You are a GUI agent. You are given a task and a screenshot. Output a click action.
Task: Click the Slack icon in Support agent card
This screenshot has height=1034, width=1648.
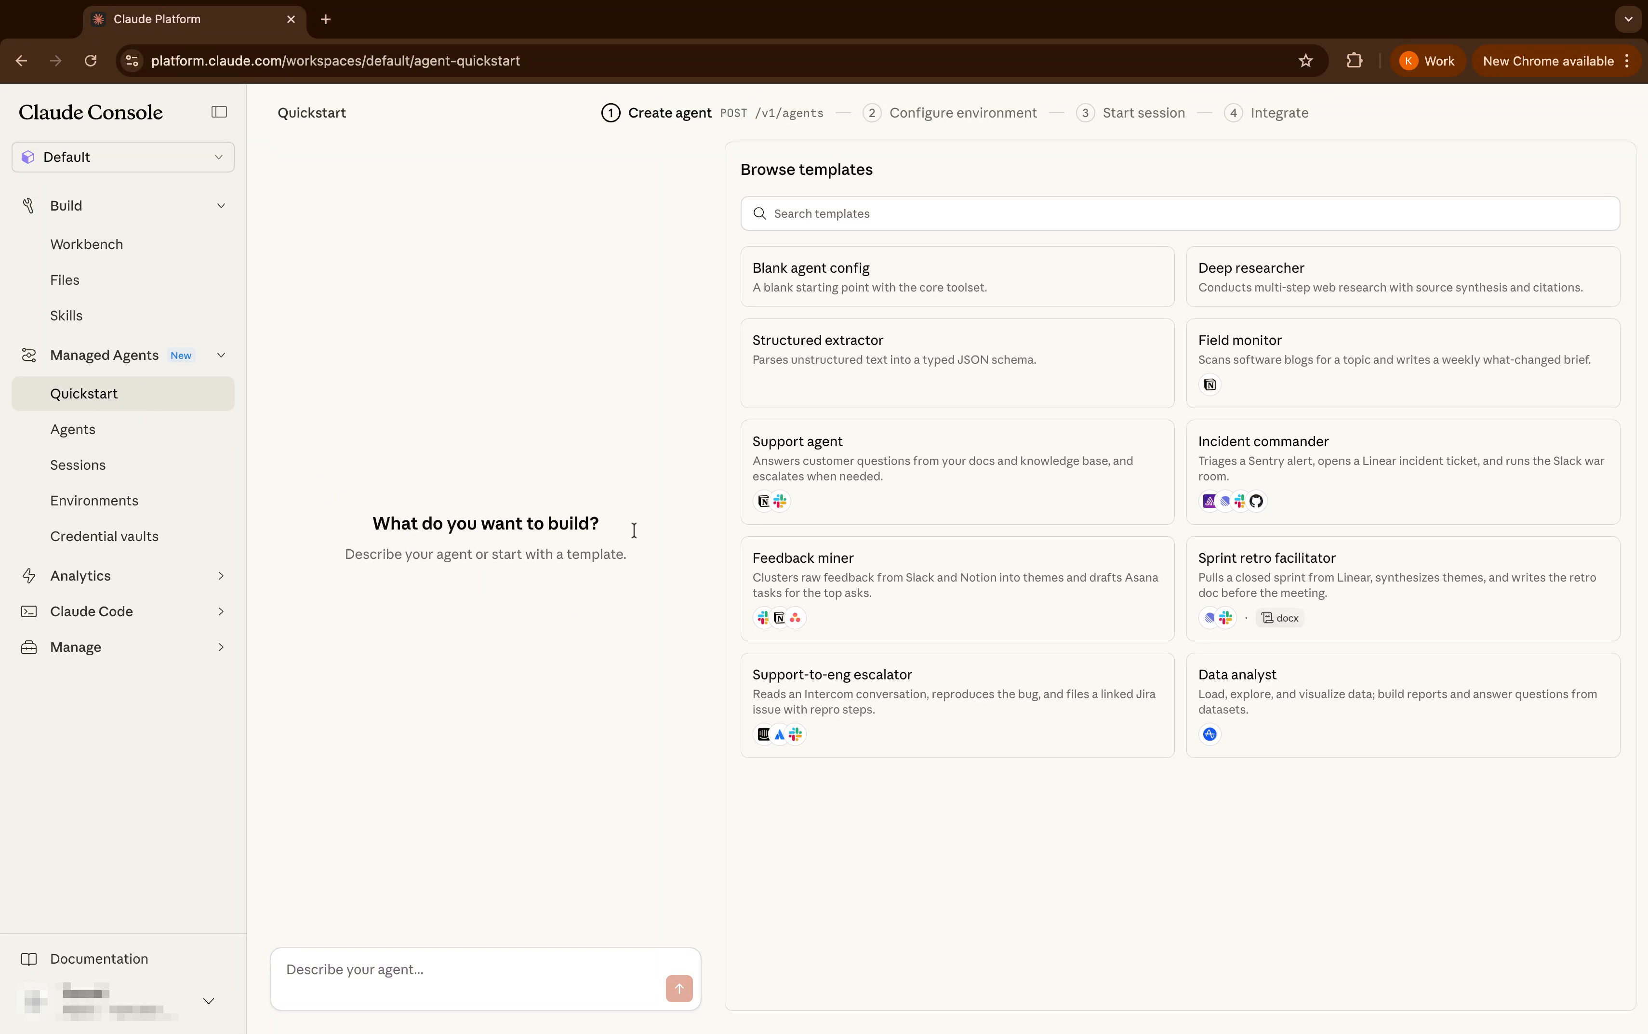780,501
